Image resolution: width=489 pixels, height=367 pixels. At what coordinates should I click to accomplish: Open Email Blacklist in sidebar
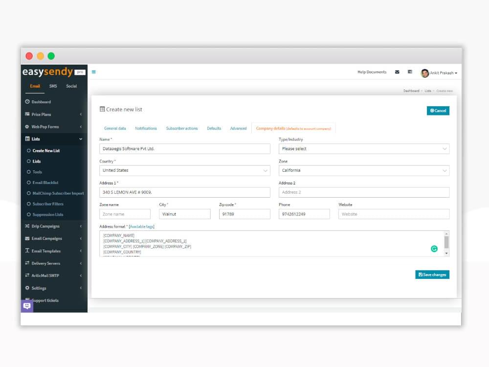click(45, 183)
